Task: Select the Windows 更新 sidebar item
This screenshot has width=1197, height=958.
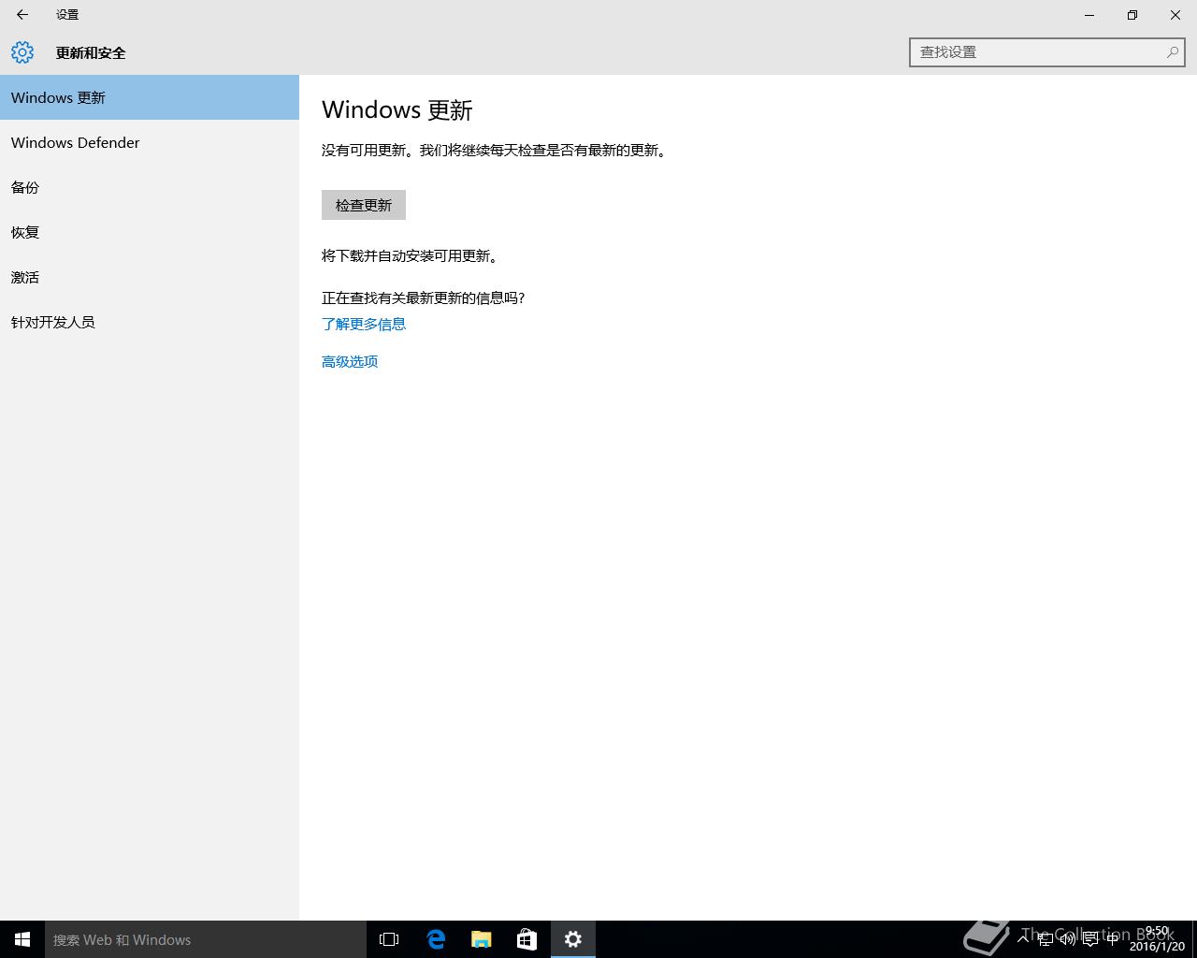Action: tap(150, 97)
